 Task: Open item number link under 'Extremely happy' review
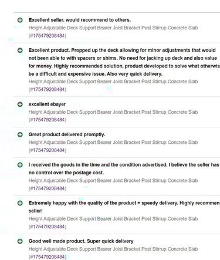point(48,227)
